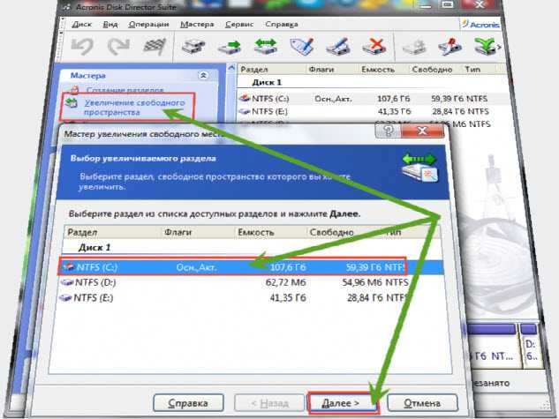The height and width of the screenshot is (419, 559).
Task: Open the Операции menu
Action: click(148, 24)
